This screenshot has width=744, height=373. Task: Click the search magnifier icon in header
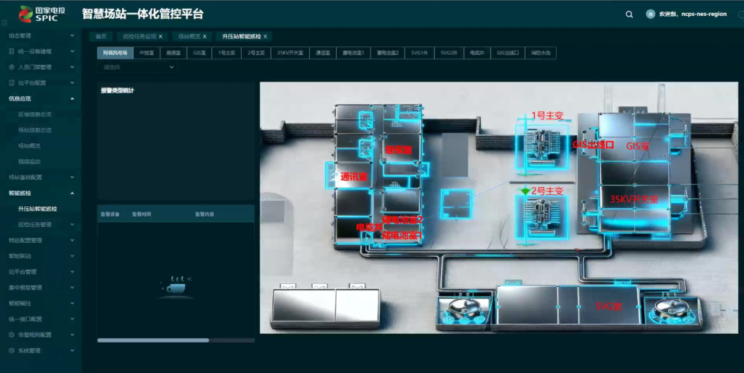click(x=629, y=14)
